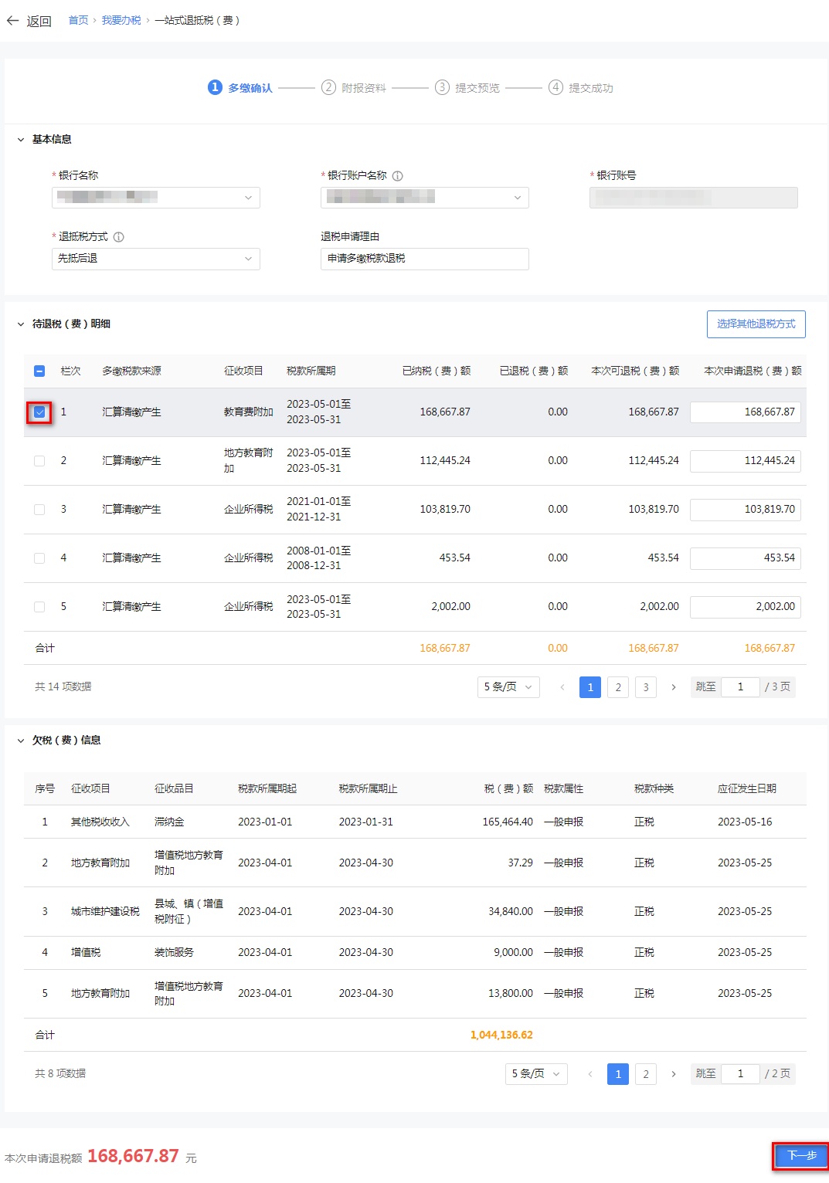Open the 银行名称 dropdown

[156, 198]
